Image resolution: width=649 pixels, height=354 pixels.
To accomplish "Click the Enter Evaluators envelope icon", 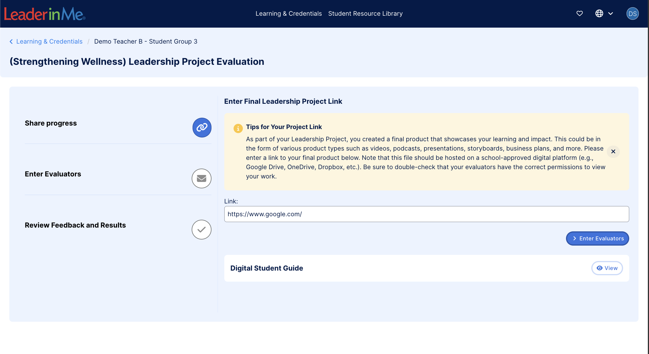I will 201,178.
